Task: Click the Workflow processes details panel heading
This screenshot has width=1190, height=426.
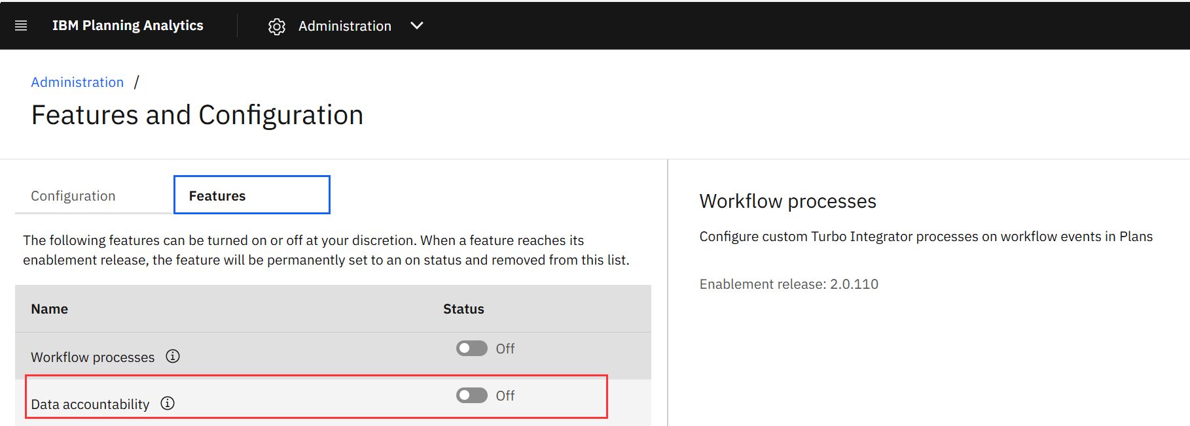Action: (x=787, y=201)
